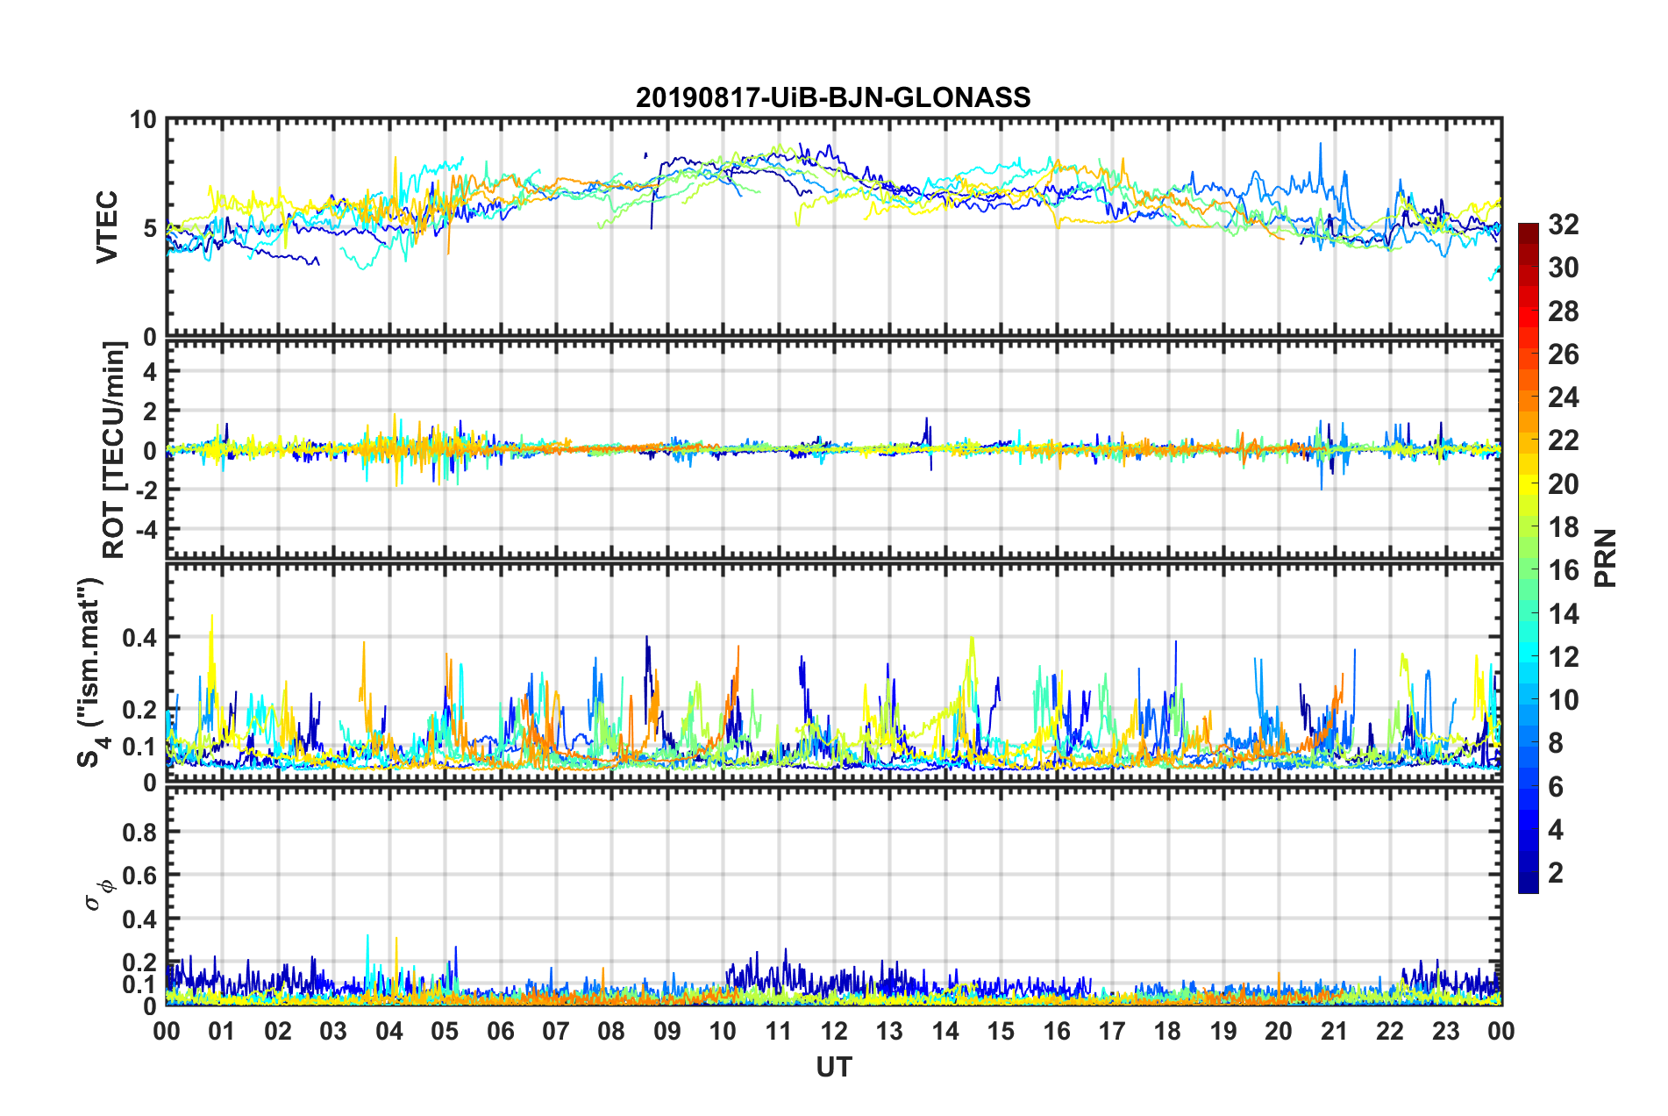Viewport: 1668px width, 1116px height.
Task: Click the 19 hour tick label
Action: point(1223,1031)
